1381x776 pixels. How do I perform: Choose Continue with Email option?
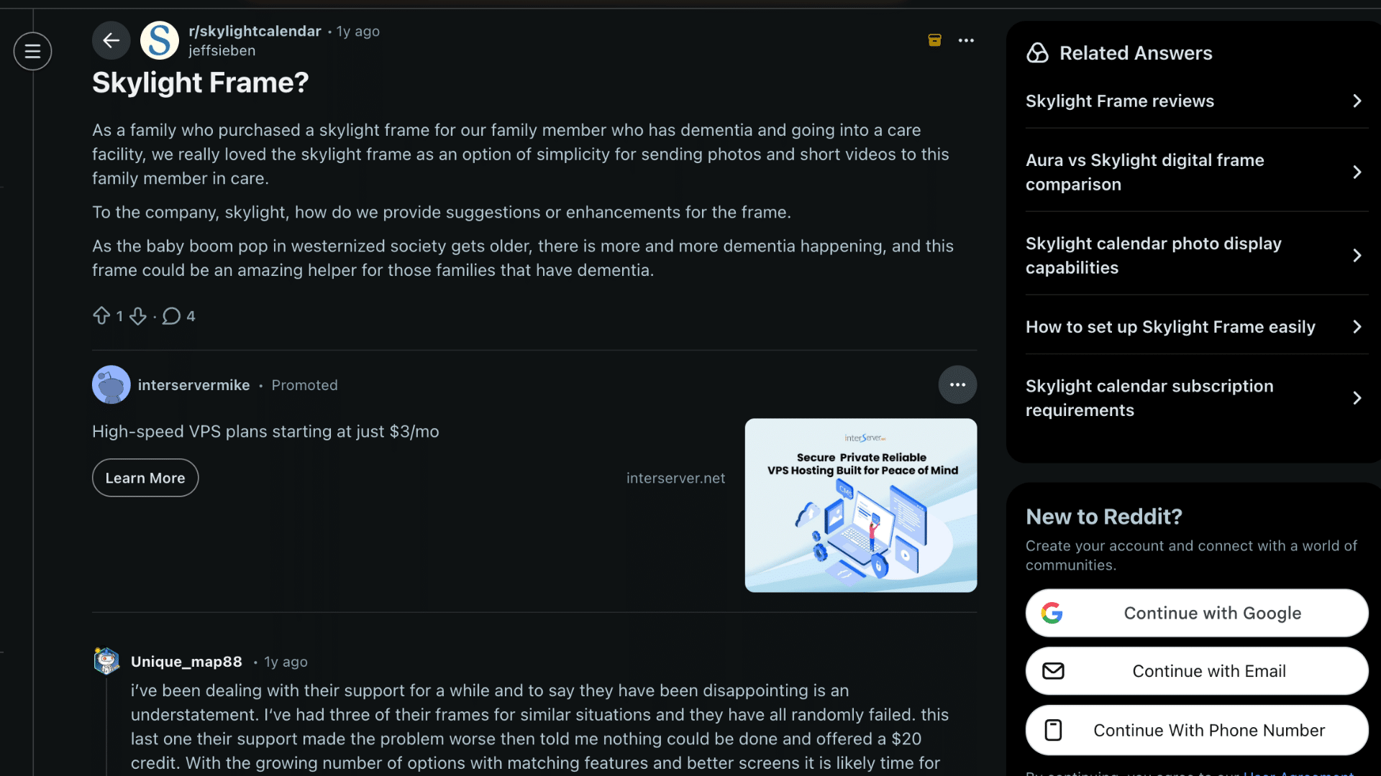point(1196,671)
